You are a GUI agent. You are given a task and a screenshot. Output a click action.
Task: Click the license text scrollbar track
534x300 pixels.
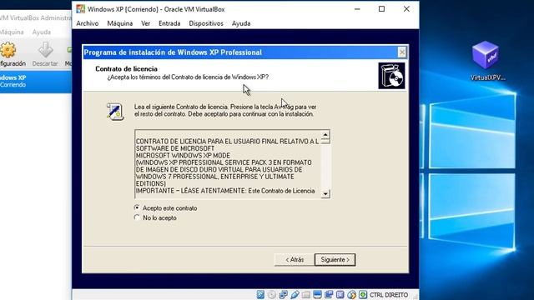tap(325, 167)
